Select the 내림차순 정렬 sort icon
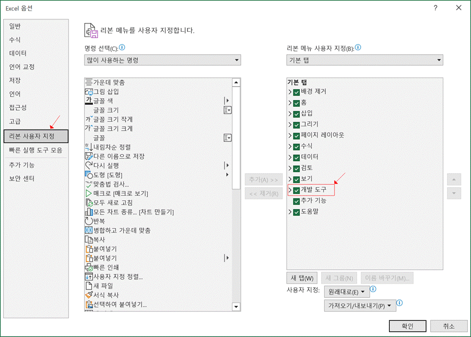 click(89, 147)
